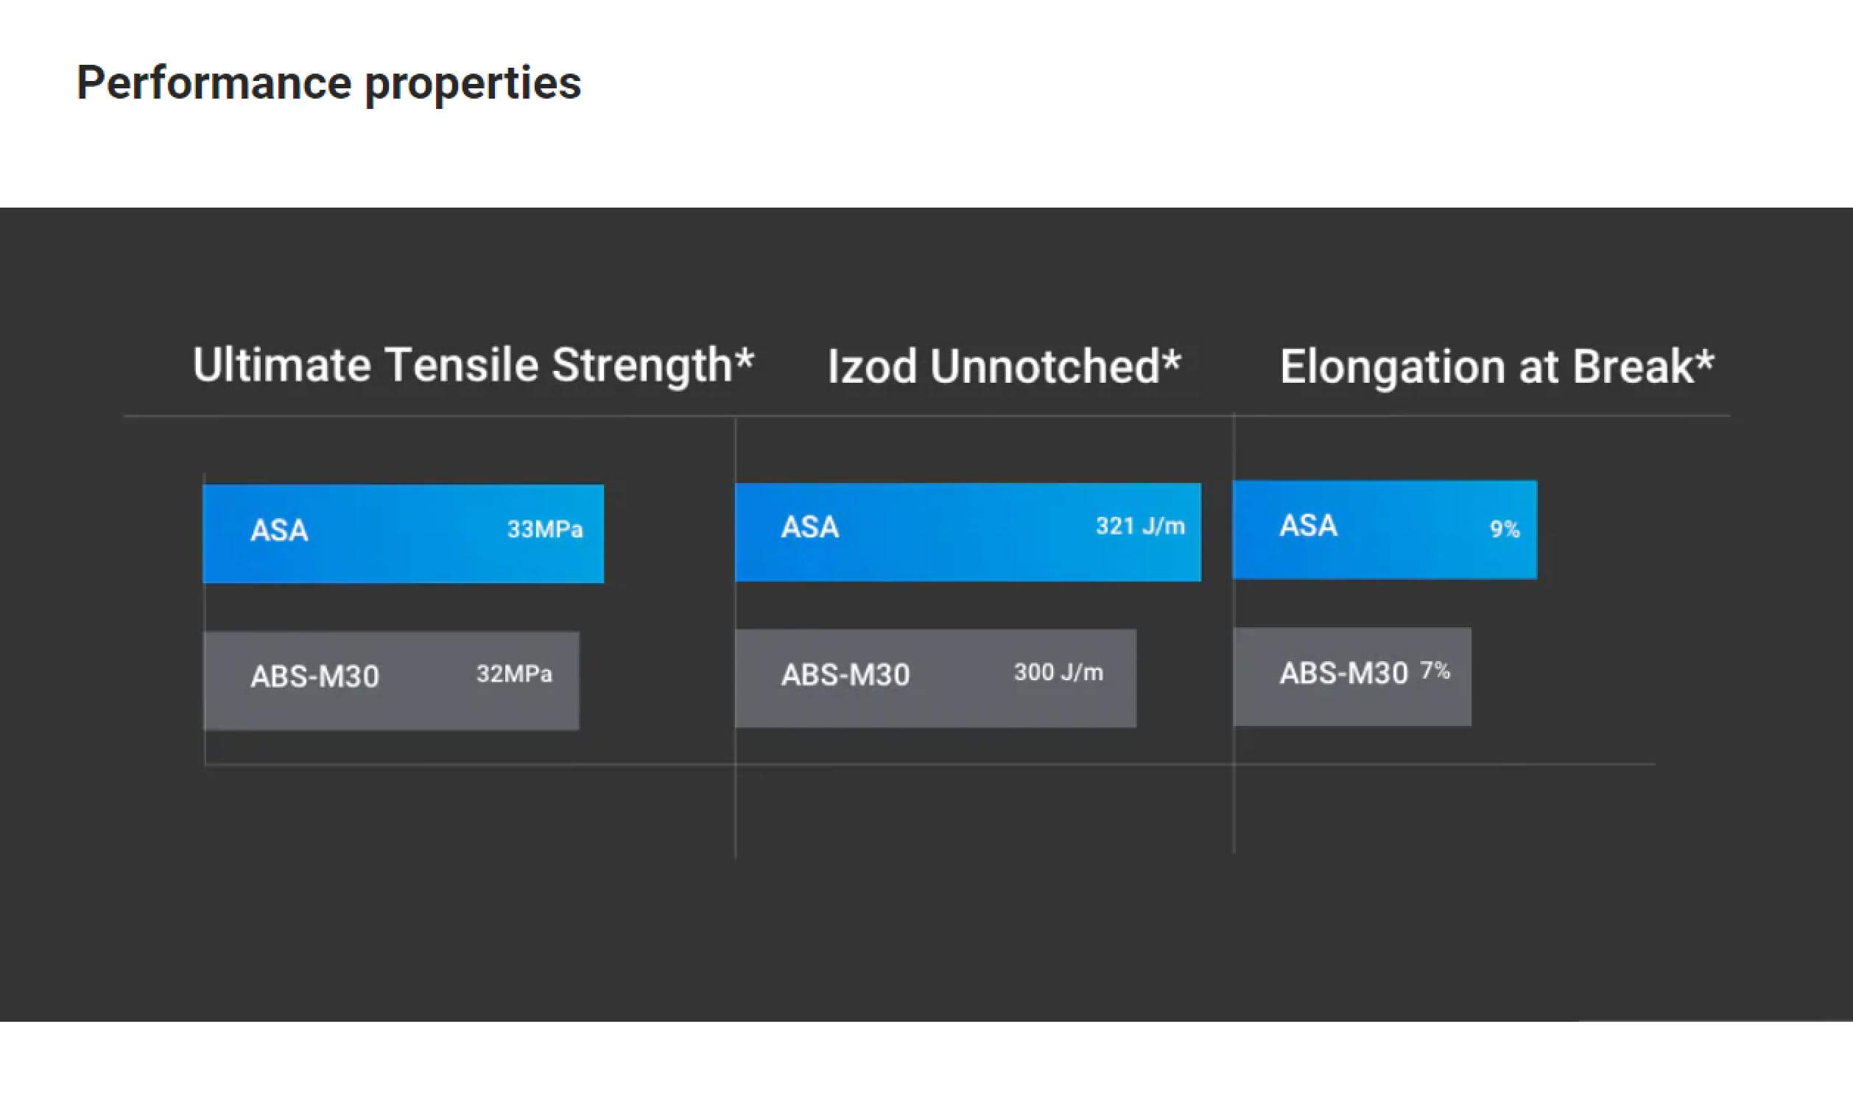Select the Elongation at Break heading
The height and width of the screenshot is (1116, 1853).
click(x=1497, y=367)
